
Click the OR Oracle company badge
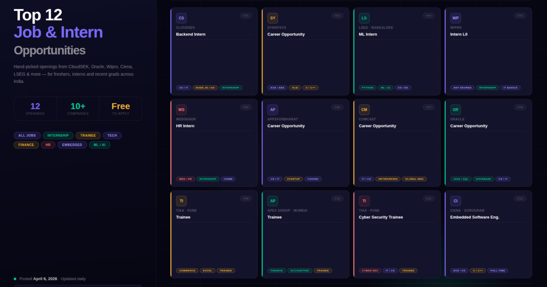[455, 110]
